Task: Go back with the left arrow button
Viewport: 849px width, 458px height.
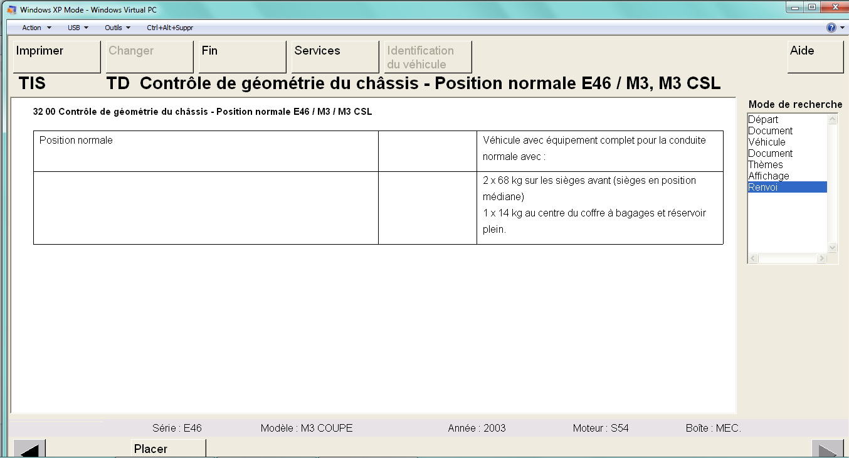Action: [x=29, y=449]
